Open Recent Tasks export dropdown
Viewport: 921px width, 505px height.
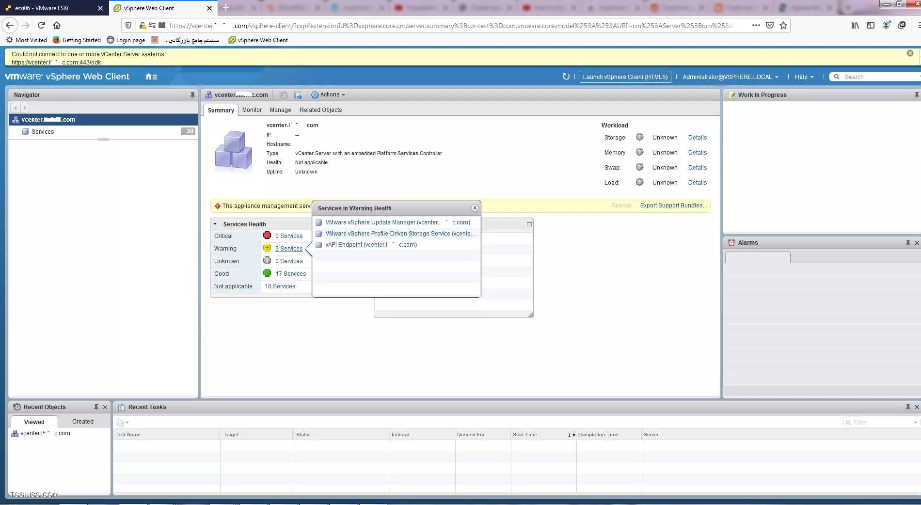point(122,423)
